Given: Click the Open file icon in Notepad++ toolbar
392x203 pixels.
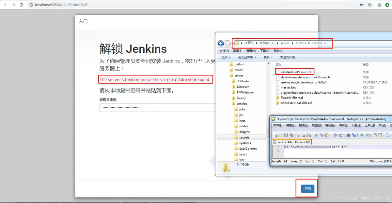Looking at the screenshot, I should 280,135.
